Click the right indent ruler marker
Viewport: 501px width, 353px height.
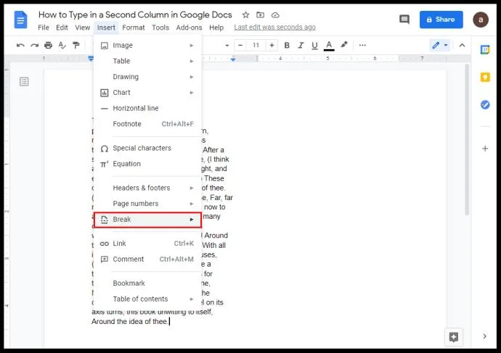233,59
